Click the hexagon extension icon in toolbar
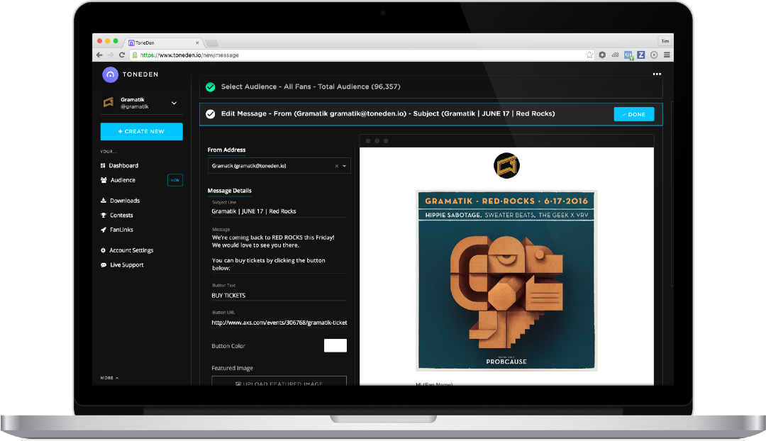 tap(602, 55)
